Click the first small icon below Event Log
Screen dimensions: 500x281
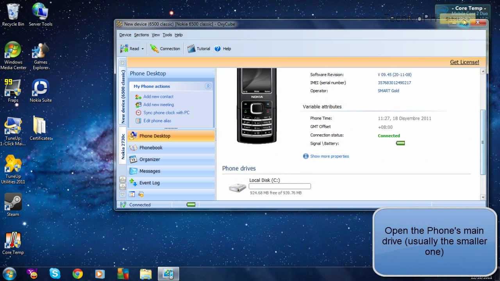[x=132, y=194]
